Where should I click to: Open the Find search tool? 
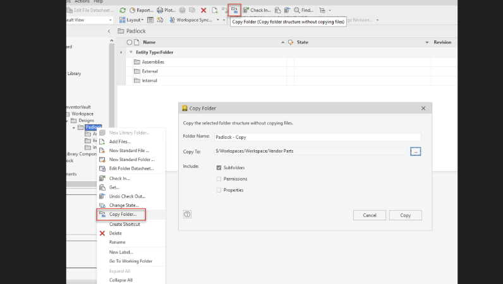coord(304,10)
